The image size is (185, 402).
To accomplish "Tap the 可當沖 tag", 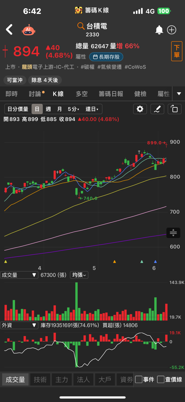I will [15, 80].
